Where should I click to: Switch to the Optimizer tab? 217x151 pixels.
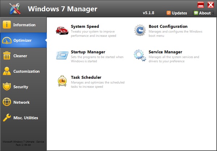click(22, 40)
